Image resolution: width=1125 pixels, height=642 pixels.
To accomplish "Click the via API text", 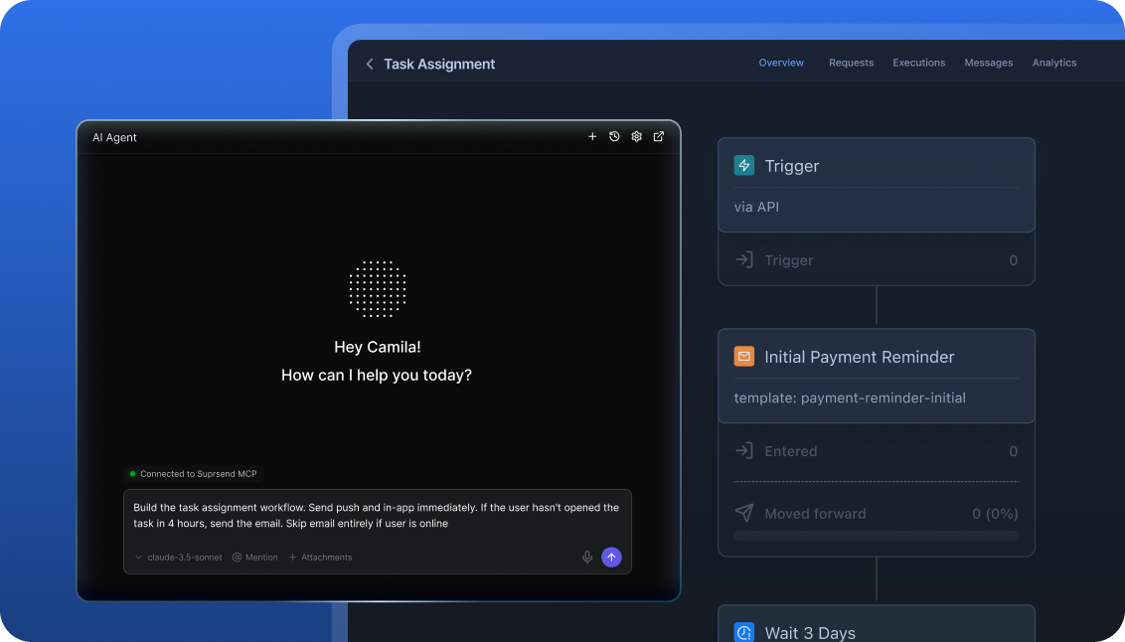I will 756,208.
